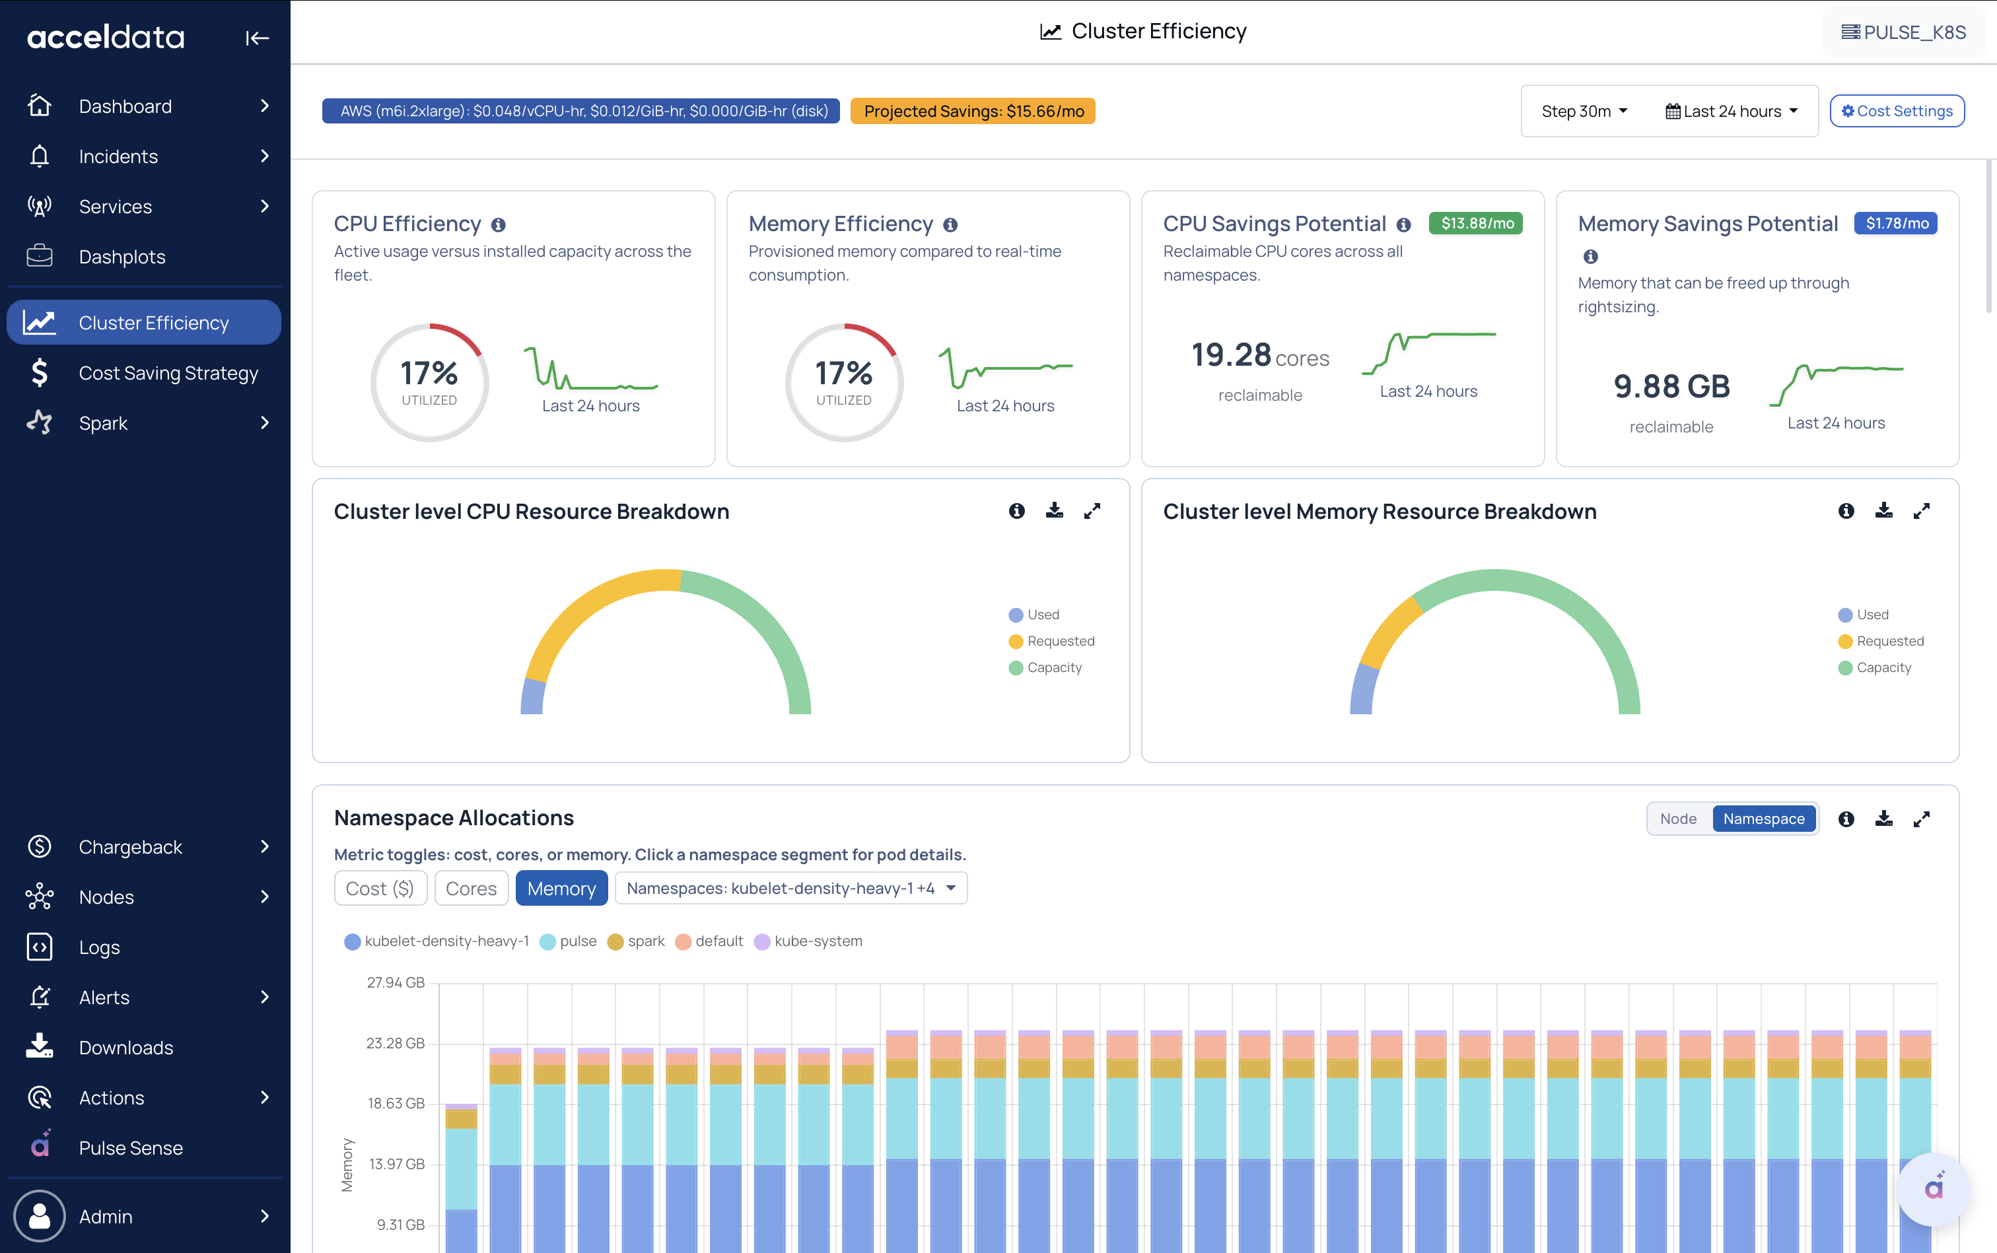Open the Namespaces filter dropdown

point(791,889)
